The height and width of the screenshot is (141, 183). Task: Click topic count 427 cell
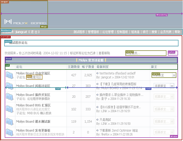coord(74,75)
